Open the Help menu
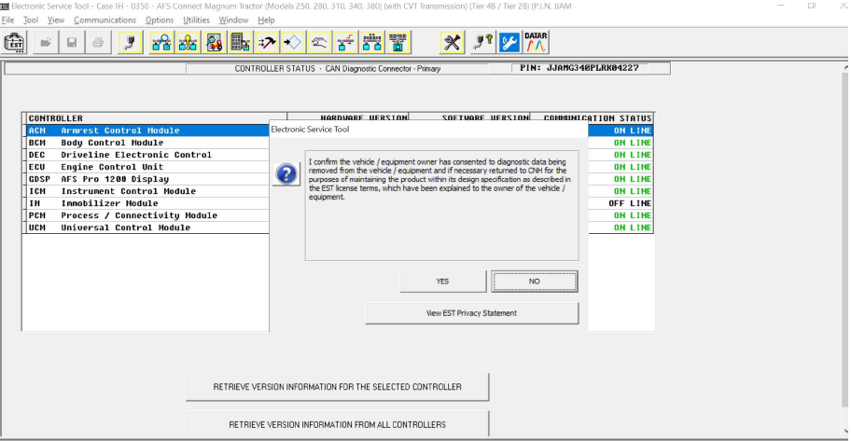This screenshot has width=851, height=441. click(266, 21)
